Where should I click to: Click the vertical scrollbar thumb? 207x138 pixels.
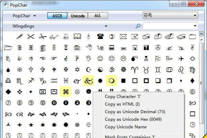(201, 83)
